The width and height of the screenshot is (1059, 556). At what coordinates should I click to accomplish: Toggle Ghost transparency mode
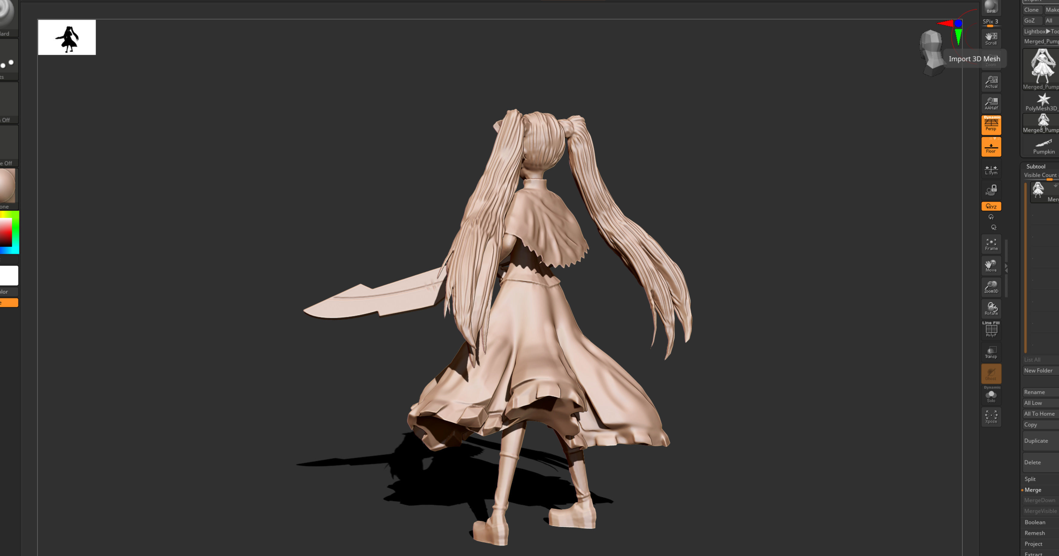[991, 373]
